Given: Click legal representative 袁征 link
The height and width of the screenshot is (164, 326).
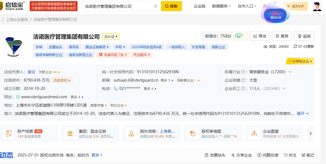Looking at the screenshot, I should [31, 72].
